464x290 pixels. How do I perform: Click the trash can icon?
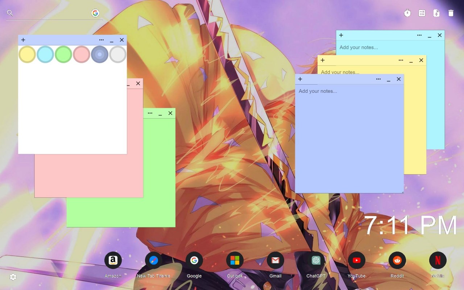tap(451, 13)
